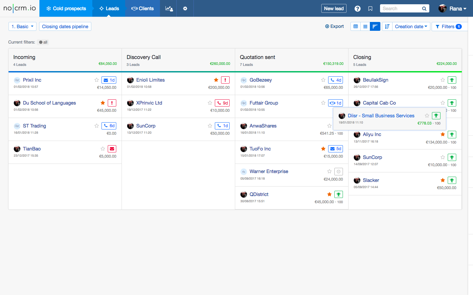The width and height of the screenshot is (473, 295).
Task: Click into the Search field
Action: pyautogui.click(x=401, y=9)
